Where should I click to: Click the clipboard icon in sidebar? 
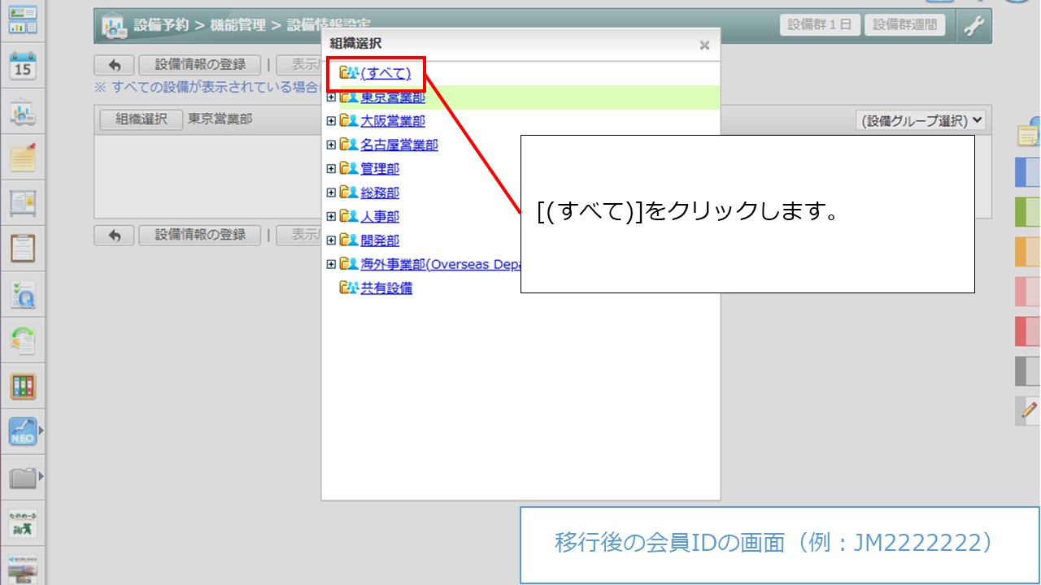23,248
